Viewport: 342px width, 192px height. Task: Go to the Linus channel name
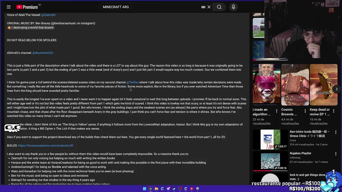(x=293, y=140)
